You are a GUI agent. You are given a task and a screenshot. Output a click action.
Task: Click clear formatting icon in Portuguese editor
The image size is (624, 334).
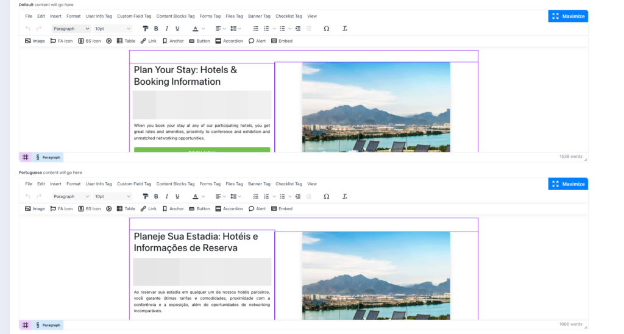pyautogui.click(x=344, y=196)
